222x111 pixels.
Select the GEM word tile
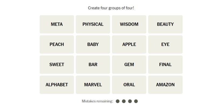(129, 65)
